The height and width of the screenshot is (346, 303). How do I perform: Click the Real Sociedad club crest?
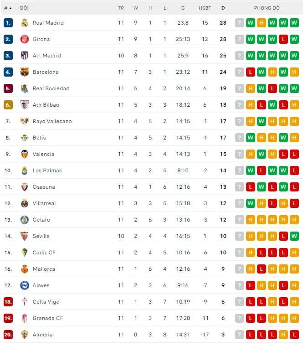pos(25,88)
